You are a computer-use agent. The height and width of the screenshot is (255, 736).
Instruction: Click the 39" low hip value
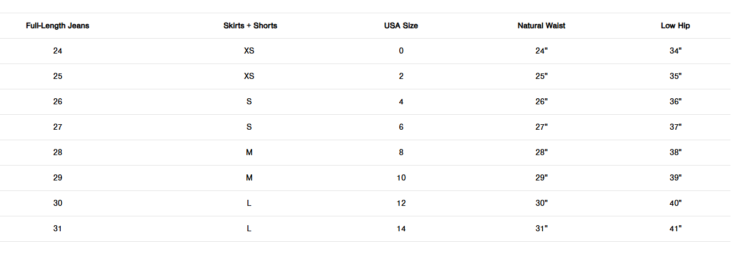675,178
